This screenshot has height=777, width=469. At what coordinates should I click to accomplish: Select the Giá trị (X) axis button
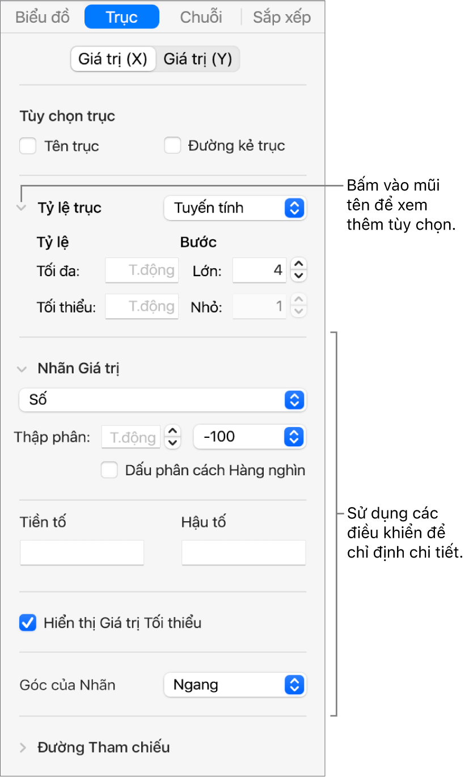113,60
